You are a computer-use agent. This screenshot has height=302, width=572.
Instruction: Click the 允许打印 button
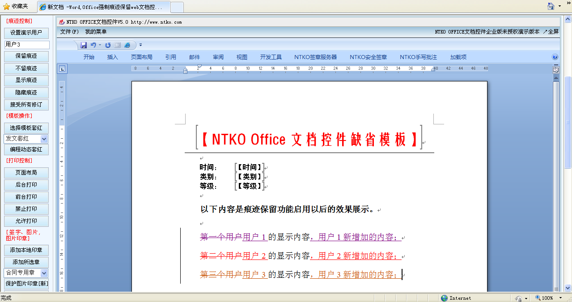click(x=26, y=221)
